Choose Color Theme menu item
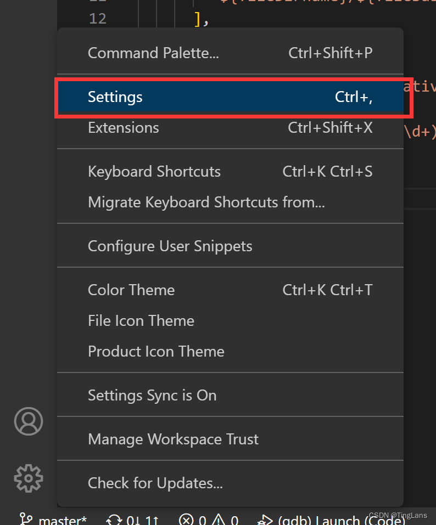The image size is (436, 525). pos(230,290)
